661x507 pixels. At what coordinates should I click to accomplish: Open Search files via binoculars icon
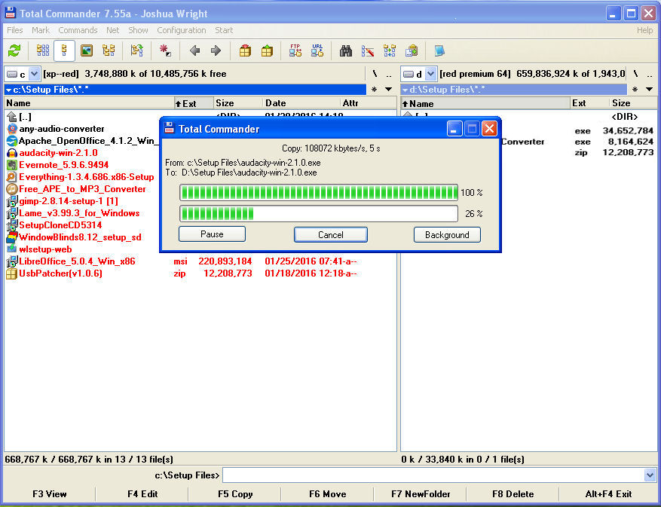[346, 50]
